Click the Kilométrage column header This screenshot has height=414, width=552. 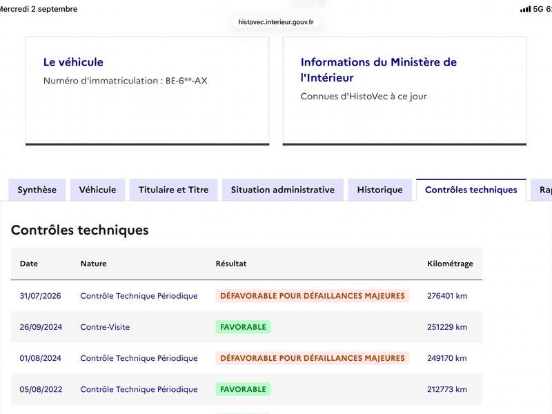coord(450,264)
